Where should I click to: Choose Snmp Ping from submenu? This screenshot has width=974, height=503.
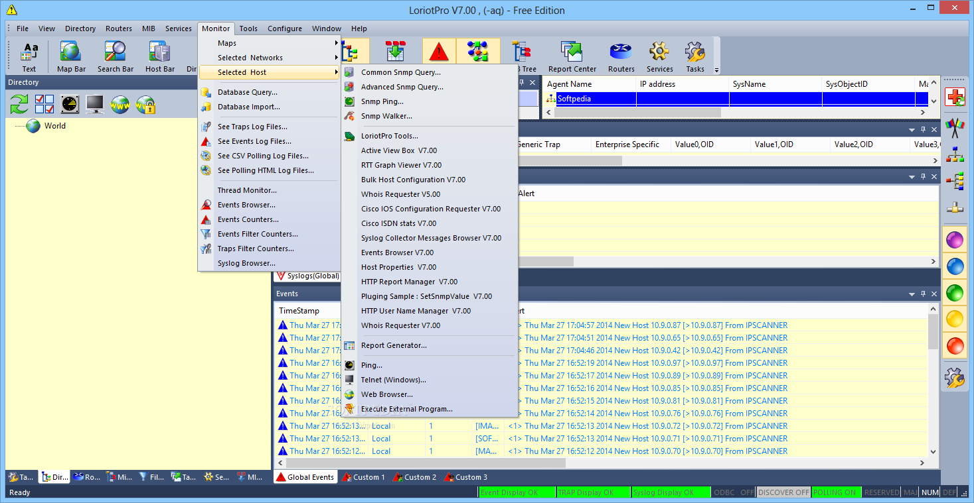click(429, 101)
